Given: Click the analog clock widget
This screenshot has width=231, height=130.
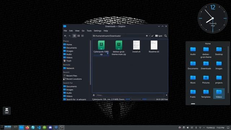Looking at the screenshot, I should [213, 18].
